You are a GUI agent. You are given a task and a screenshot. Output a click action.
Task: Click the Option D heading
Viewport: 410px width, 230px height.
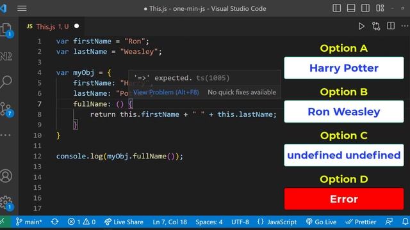coord(344,179)
